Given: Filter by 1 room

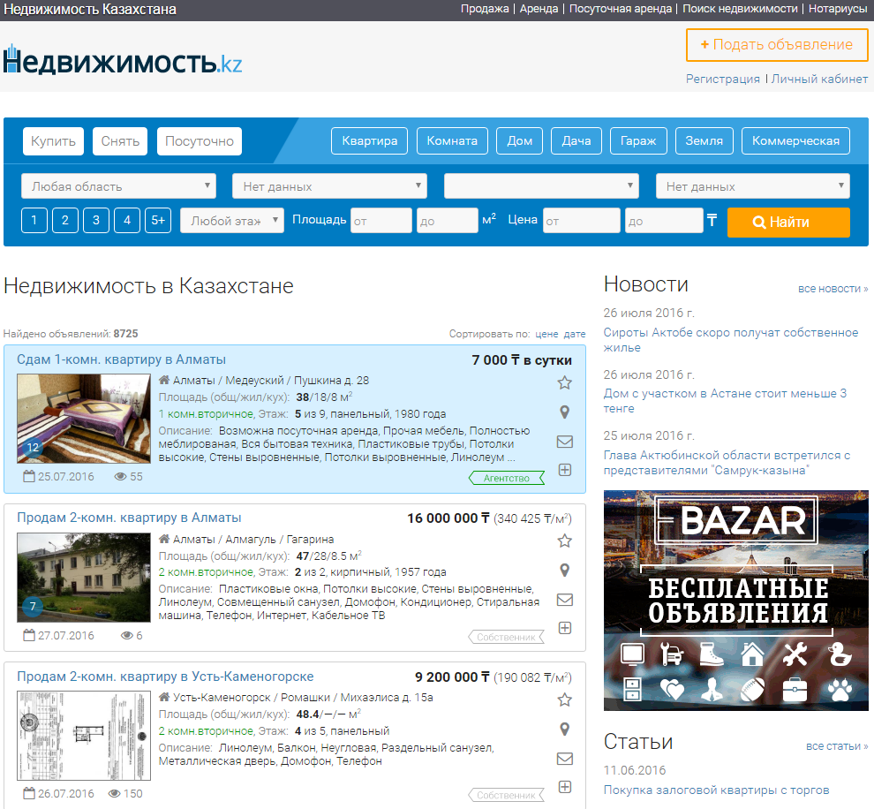Looking at the screenshot, I should click(x=34, y=220).
